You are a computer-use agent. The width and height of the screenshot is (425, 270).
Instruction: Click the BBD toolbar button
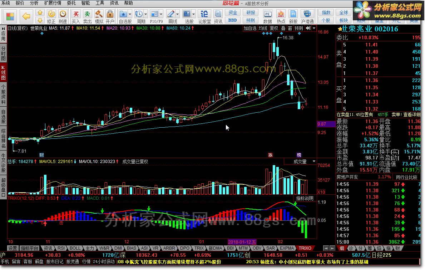point(233,20)
